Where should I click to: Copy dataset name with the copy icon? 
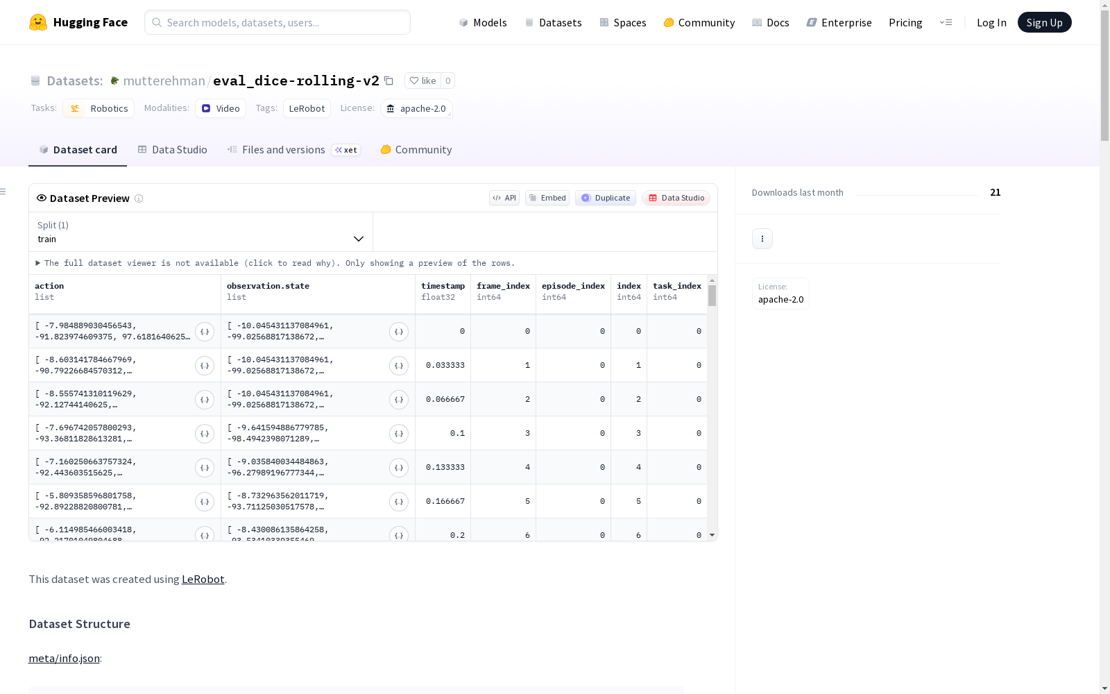[388, 81]
